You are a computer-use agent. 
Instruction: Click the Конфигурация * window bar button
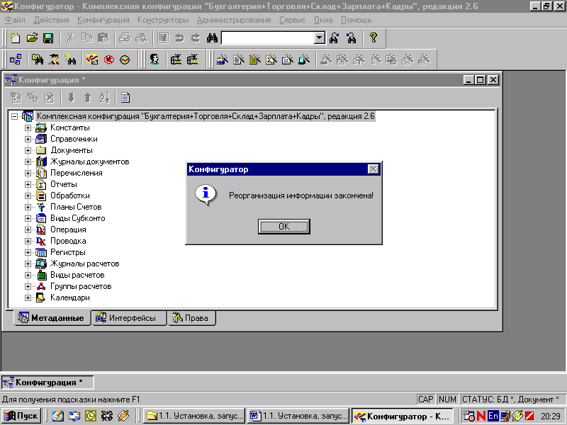pyautogui.click(x=47, y=382)
